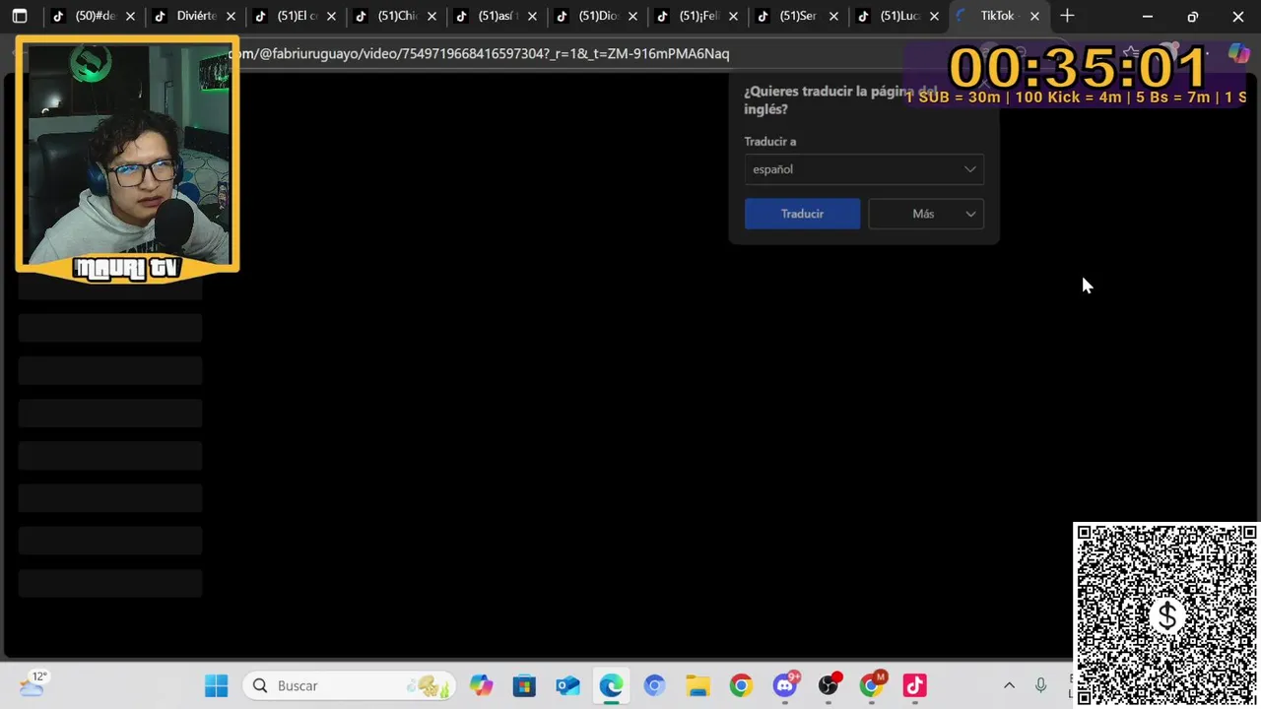The width and height of the screenshot is (1261, 709).
Task: Switch to the "(51)Dio" tab
Action: (x=598, y=16)
